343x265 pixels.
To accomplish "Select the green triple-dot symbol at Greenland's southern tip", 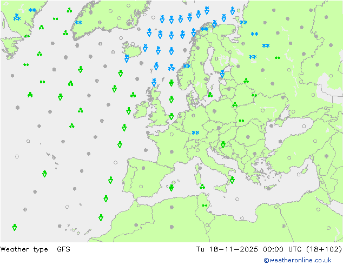I will pos(65,33).
